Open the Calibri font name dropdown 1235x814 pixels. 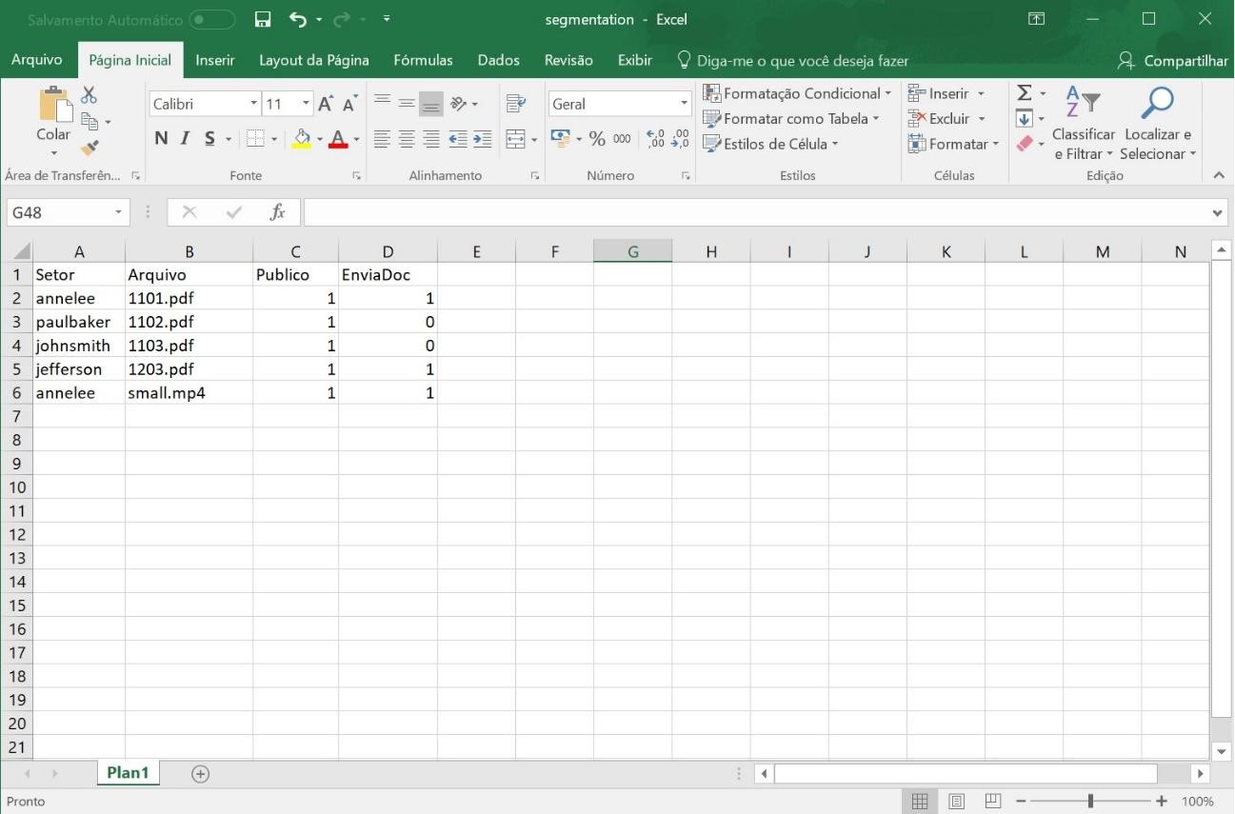coord(253,104)
